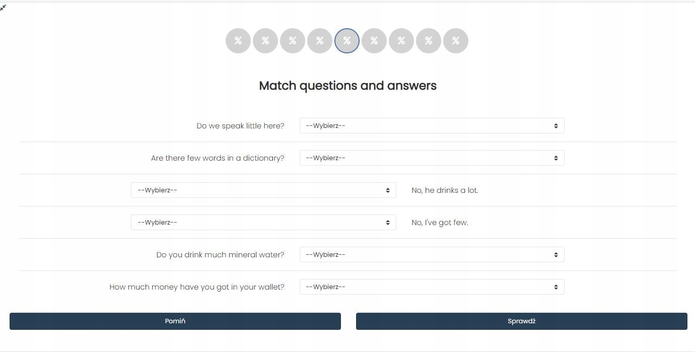Click the "Match questions and answers" heading

[x=347, y=86]
